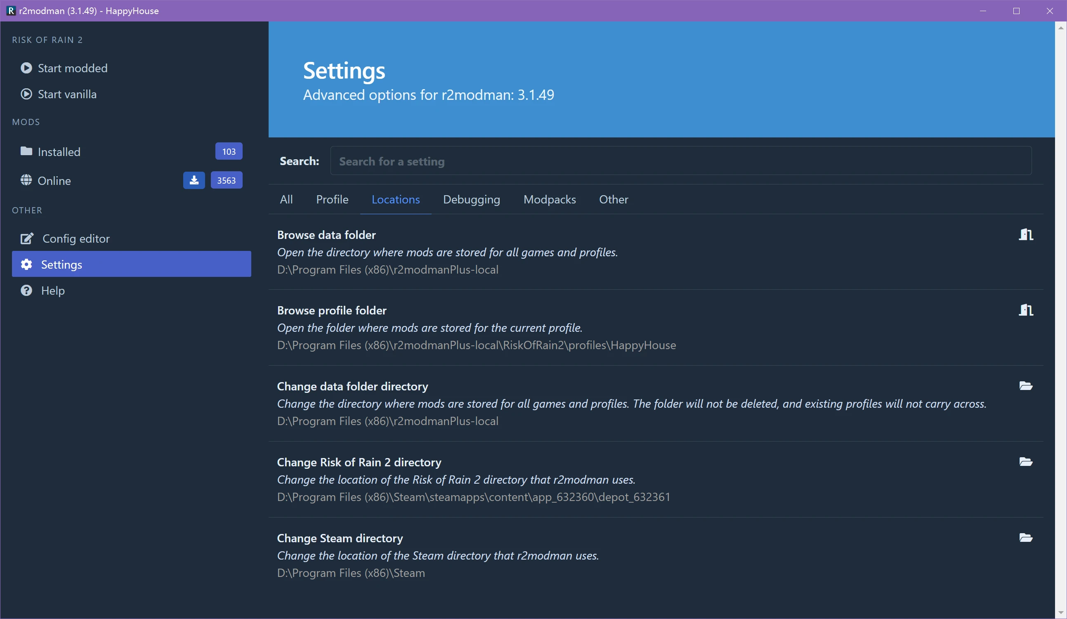
Task: Click the blue download icon beside Online
Action: point(194,180)
